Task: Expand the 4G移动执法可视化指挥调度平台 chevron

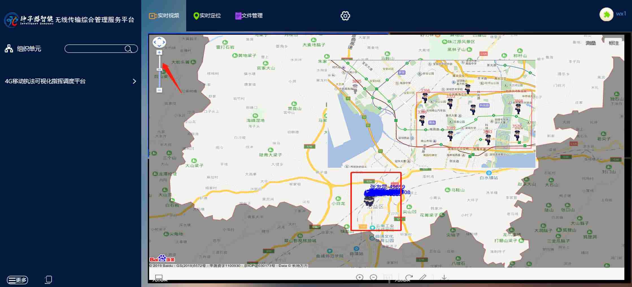Action: 134,81
